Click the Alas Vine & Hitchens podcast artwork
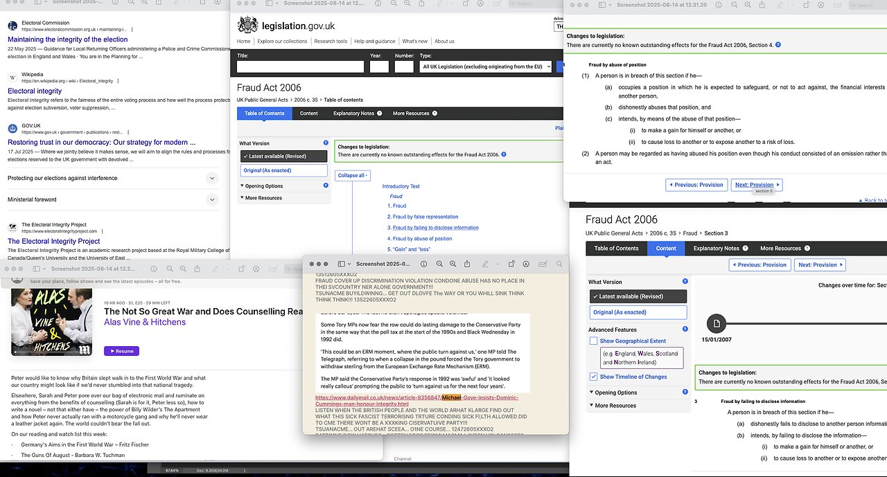887x477 pixels. (x=52, y=323)
